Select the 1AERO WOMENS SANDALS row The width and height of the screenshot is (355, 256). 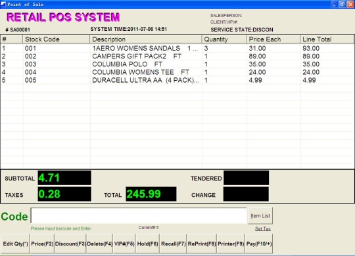[177, 48]
